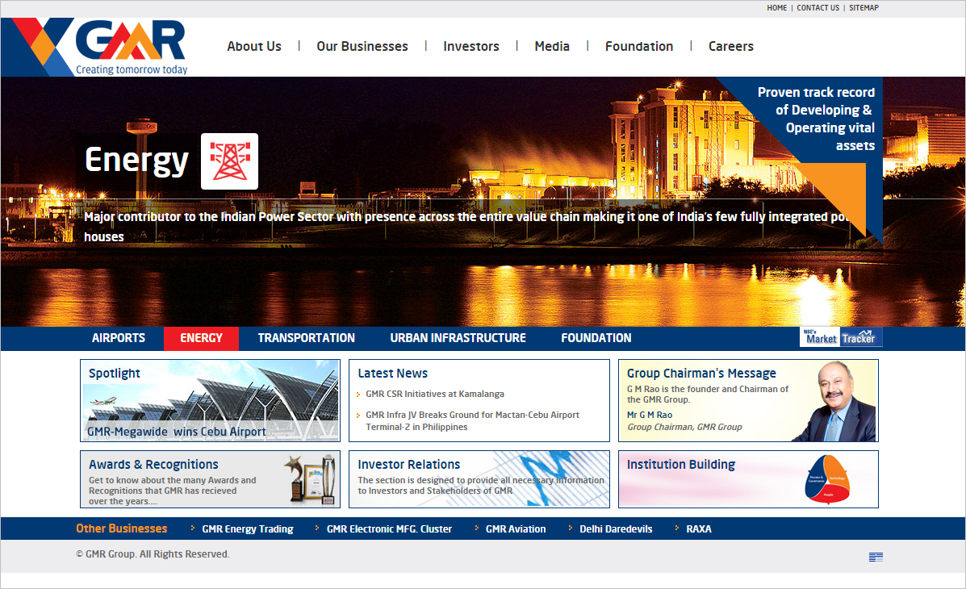Open the Investors menu
966x589 pixels.
(471, 46)
